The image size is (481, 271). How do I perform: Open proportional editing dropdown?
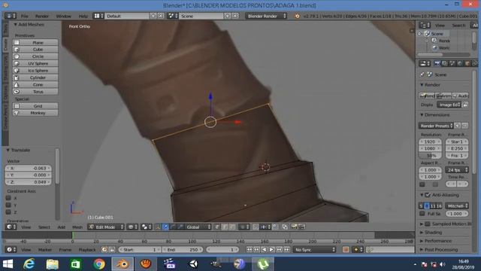pyautogui.click(x=244, y=227)
